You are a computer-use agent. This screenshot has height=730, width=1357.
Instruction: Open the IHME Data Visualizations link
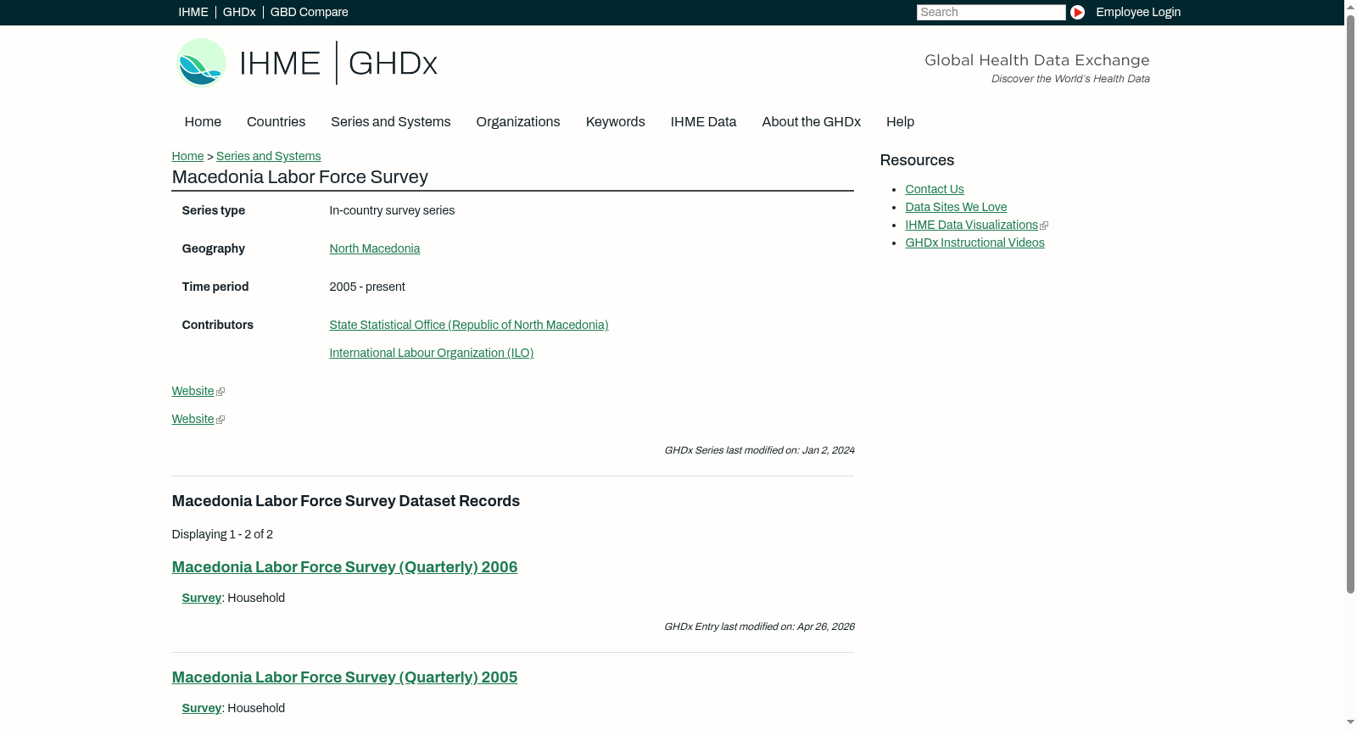pos(971,225)
